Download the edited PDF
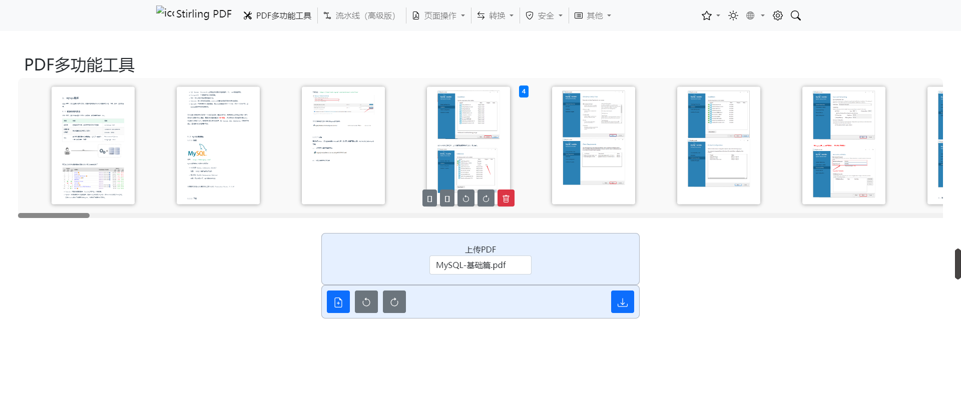Screen dimensions: 961x416 coord(623,302)
